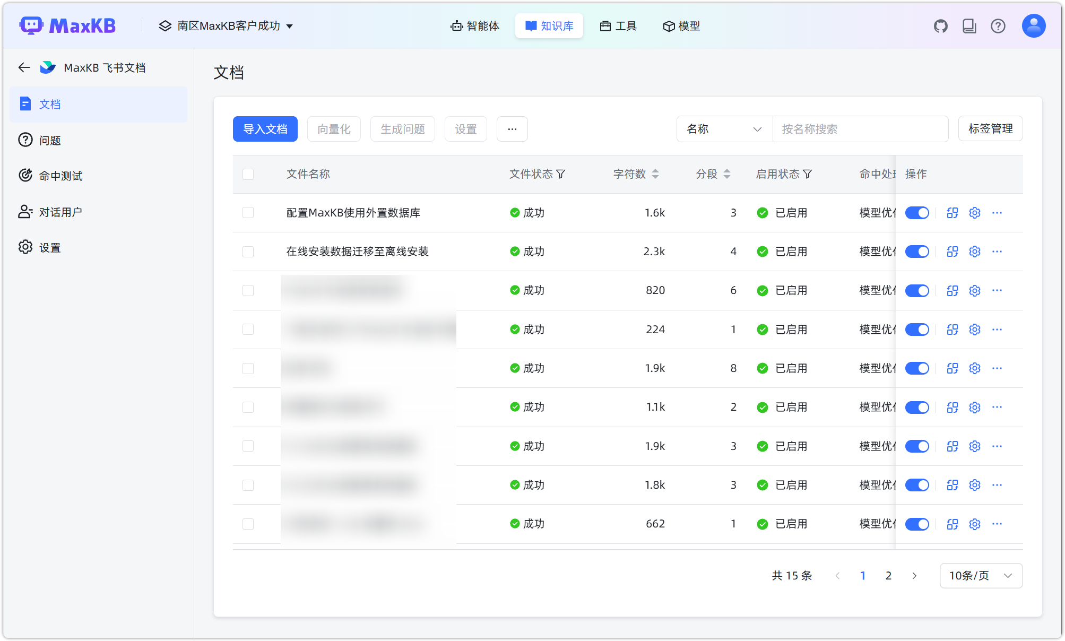
Task: Go to page 2 of the document list
Action: (888, 575)
